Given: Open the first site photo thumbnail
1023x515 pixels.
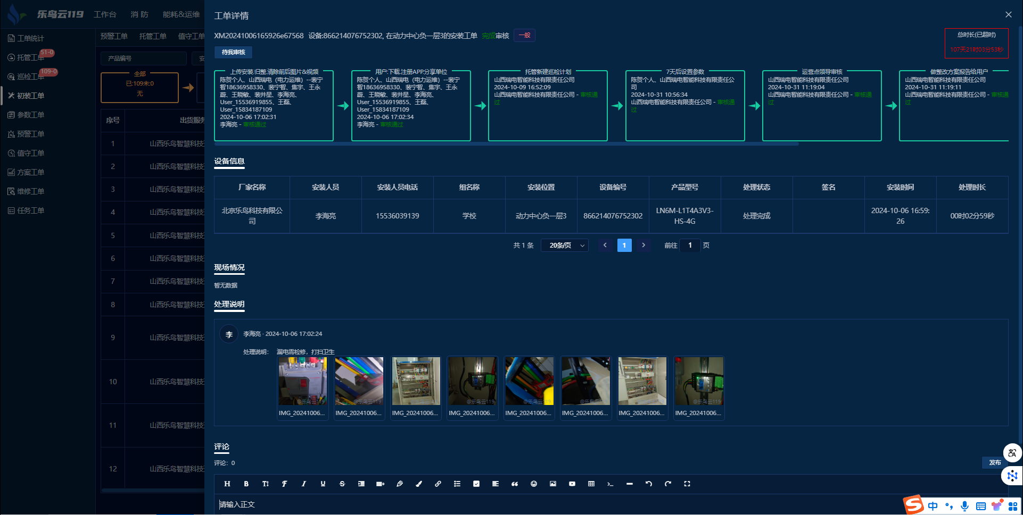Looking at the screenshot, I should coord(302,381).
